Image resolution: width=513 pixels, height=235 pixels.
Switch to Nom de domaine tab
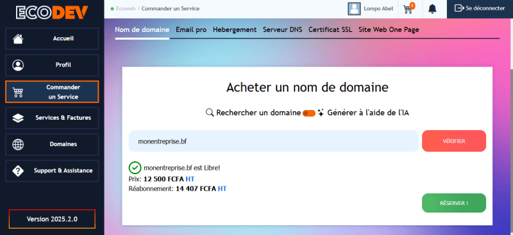pyautogui.click(x=142, y=29)
